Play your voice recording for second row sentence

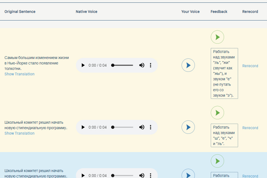(188, 127)
